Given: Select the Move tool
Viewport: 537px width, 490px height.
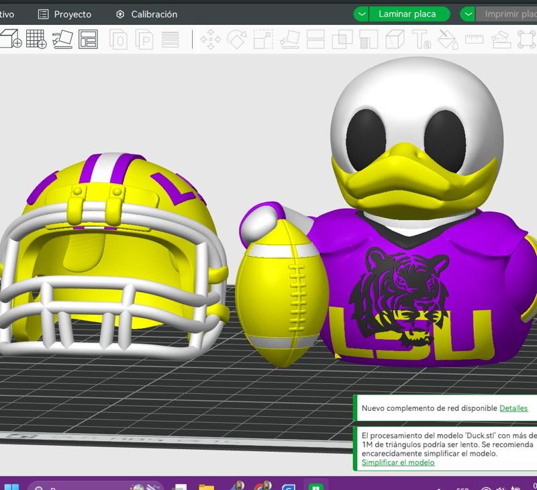Looking at the screenshot, I should coord(209,42).
